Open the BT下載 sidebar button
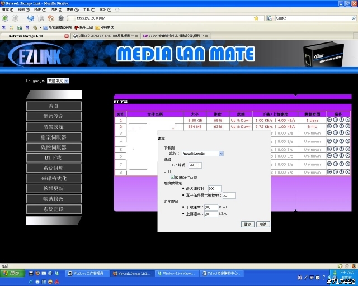 (x=54, y=158)
